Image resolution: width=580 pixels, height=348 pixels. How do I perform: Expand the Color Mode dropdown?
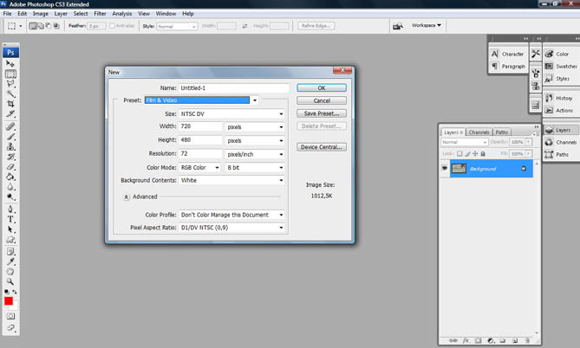(199, 167)
